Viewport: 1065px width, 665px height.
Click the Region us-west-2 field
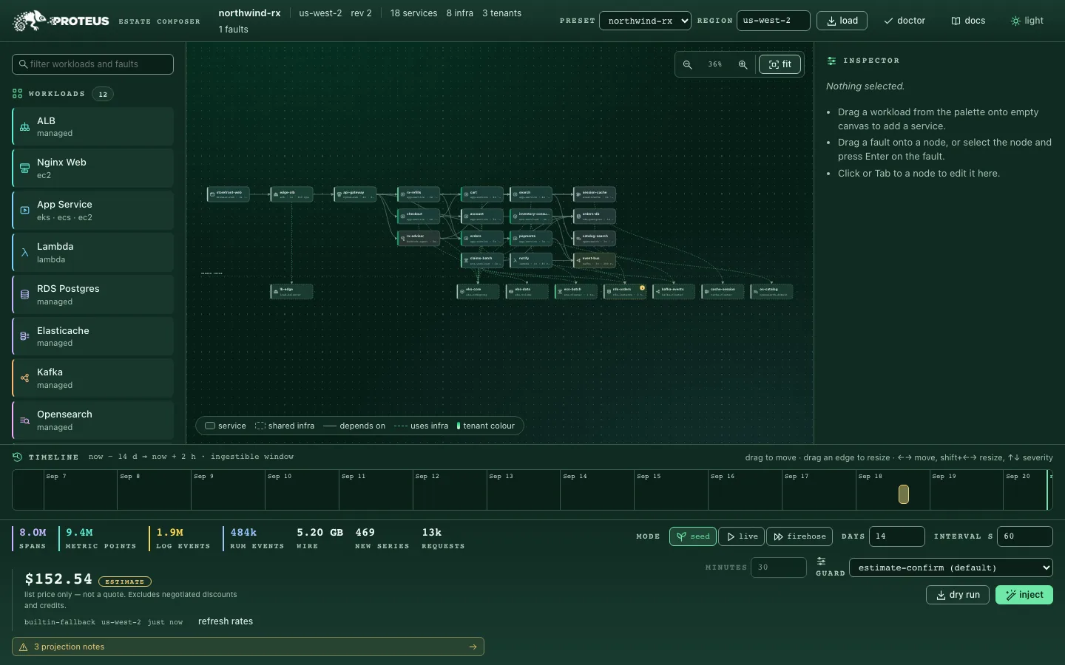click(x=774, y=21)
